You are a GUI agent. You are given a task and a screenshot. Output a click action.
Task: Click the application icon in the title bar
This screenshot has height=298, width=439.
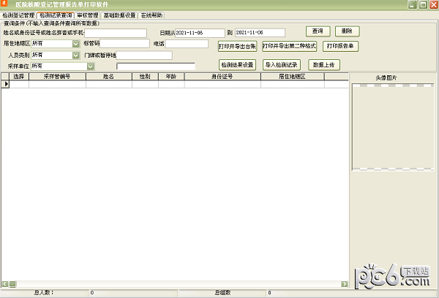(5, 5)
